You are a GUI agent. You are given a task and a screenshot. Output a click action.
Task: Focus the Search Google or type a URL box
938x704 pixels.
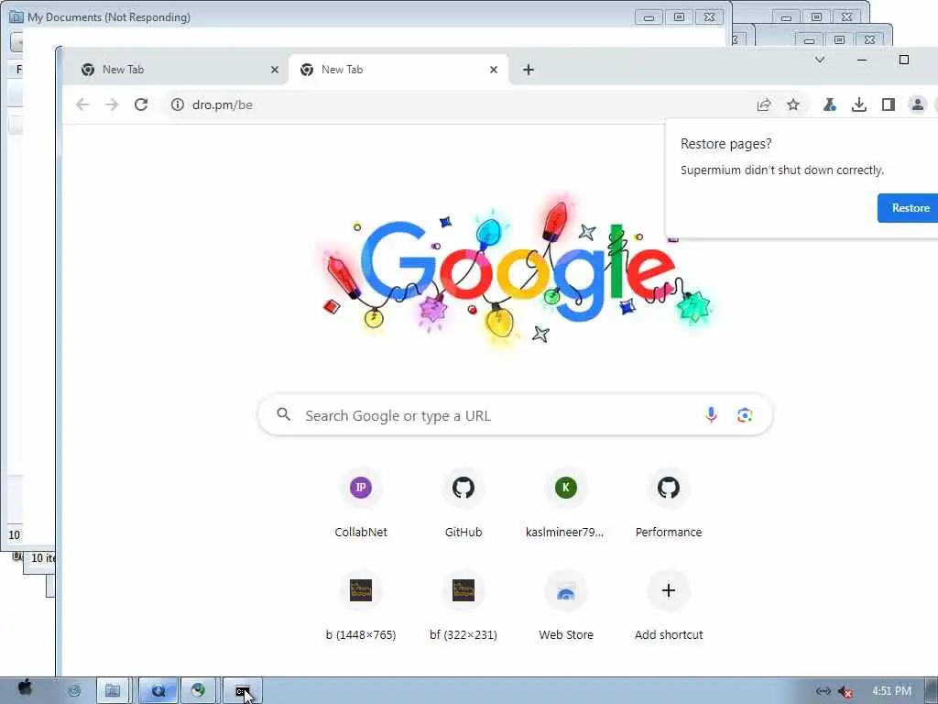(515, 415)
